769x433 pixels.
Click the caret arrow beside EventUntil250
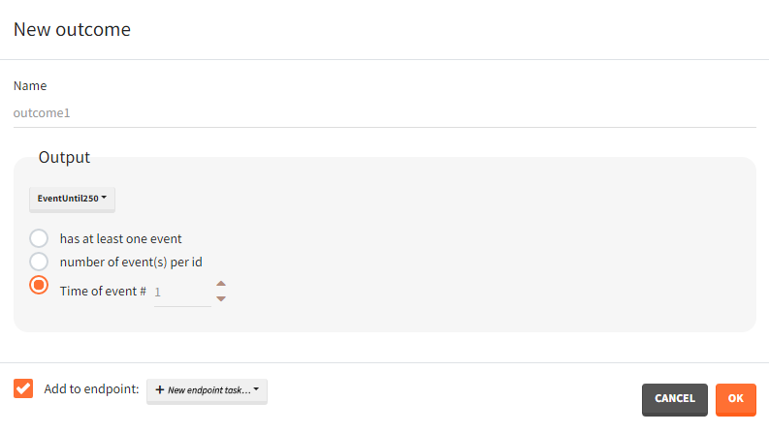pyautogui.click(x=104, y=199)
